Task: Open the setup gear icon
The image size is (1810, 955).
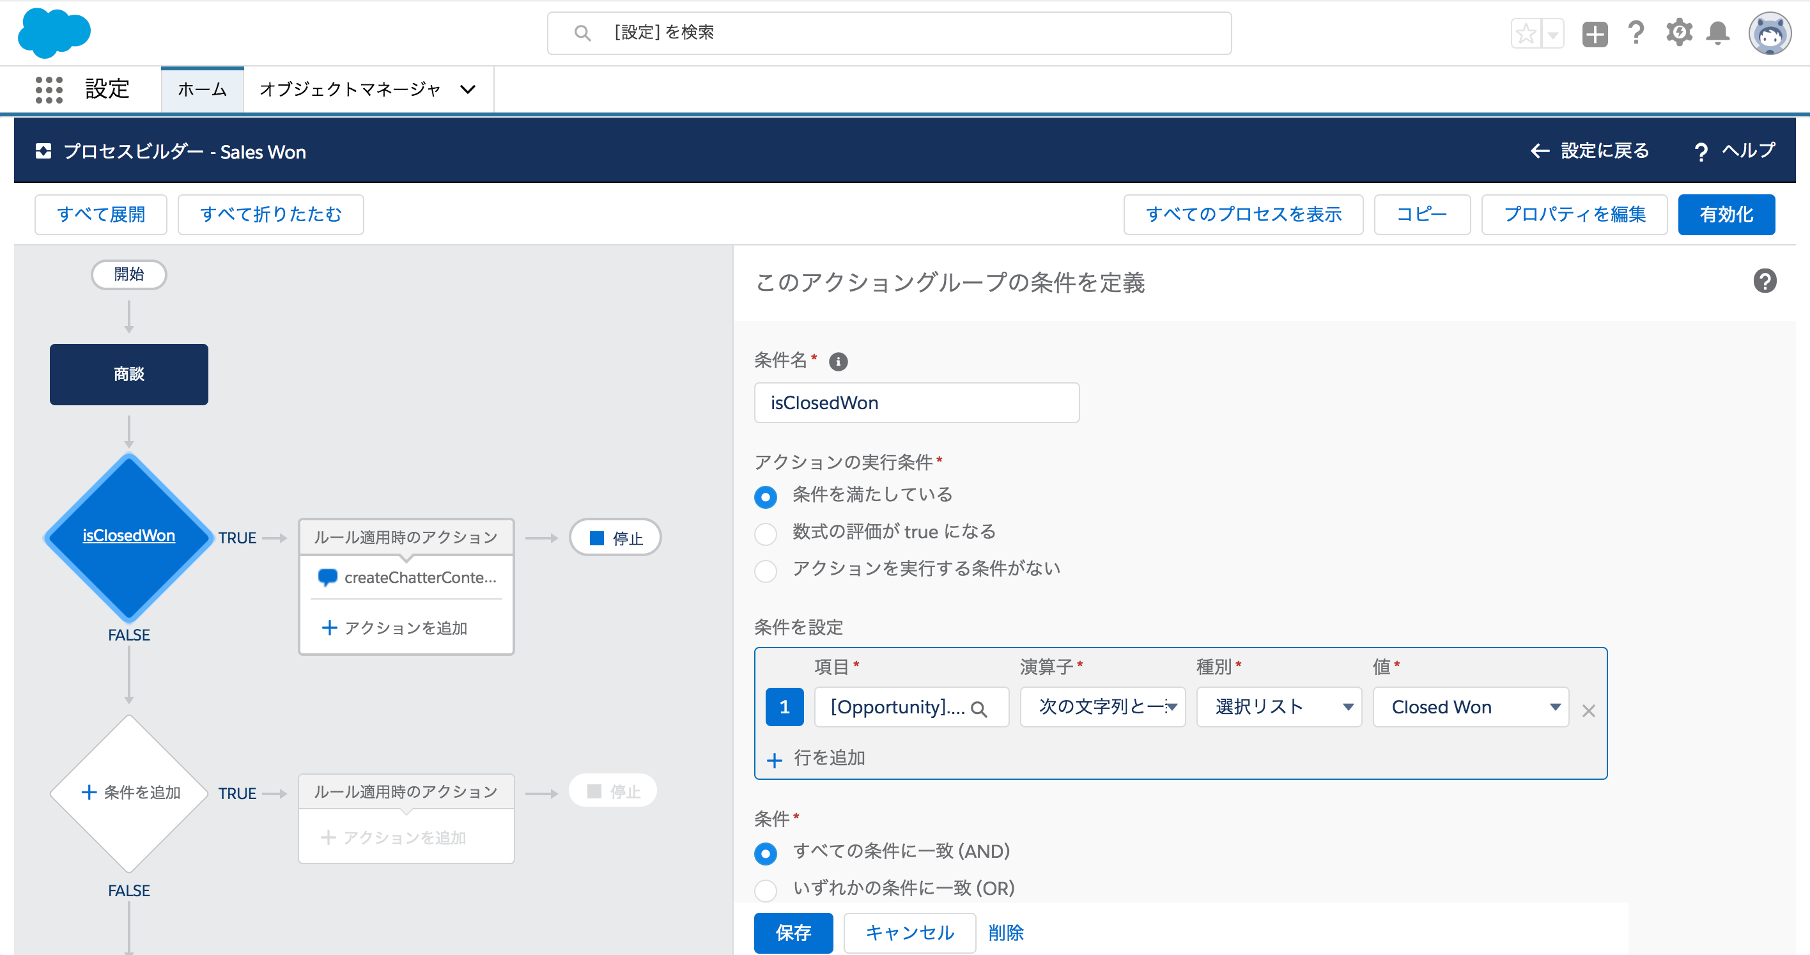Action: coord(1678,33)
